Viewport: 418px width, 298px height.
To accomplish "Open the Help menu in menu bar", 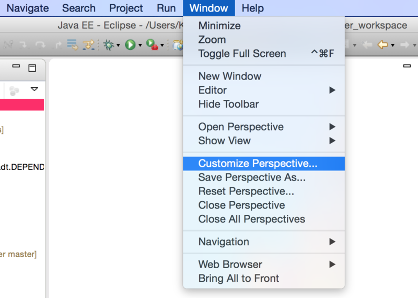I will point(252,8).
